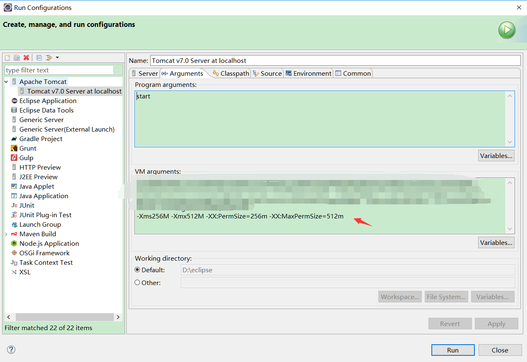Click the Gradle Project elephant icon
The height and width of the screenshot is (362, 527).
click(14, 139)
